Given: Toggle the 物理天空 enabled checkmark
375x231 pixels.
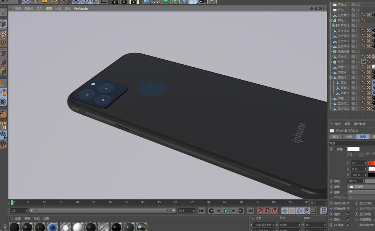Looking at the screenshot, I should click(359, 52).
